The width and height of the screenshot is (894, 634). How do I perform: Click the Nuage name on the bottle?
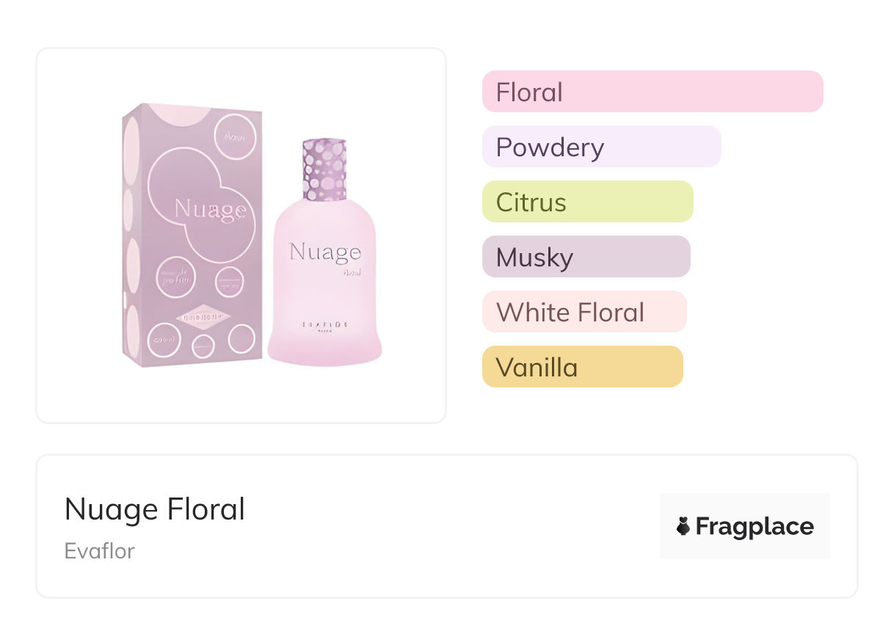pos(324,252)
